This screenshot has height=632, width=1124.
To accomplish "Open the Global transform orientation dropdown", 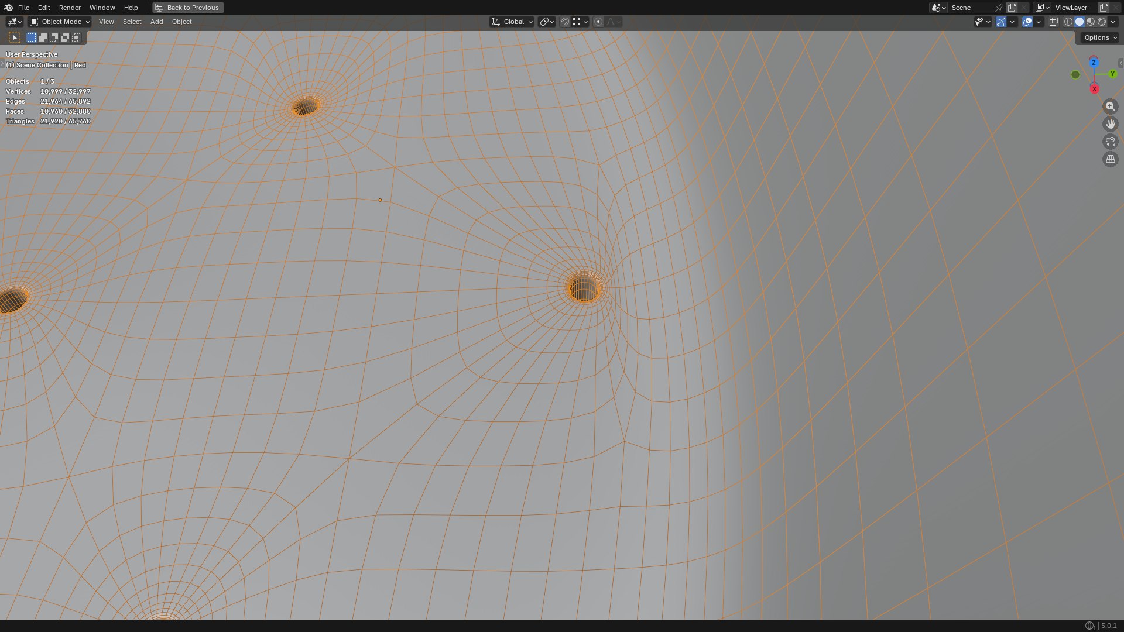I will pos(512,22).
